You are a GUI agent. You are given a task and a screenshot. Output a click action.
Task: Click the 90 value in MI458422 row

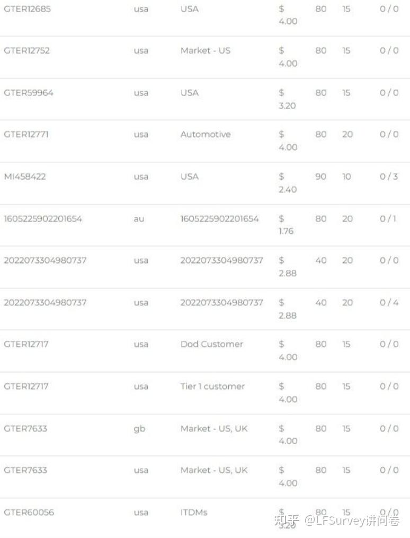[x=321, y=177]
